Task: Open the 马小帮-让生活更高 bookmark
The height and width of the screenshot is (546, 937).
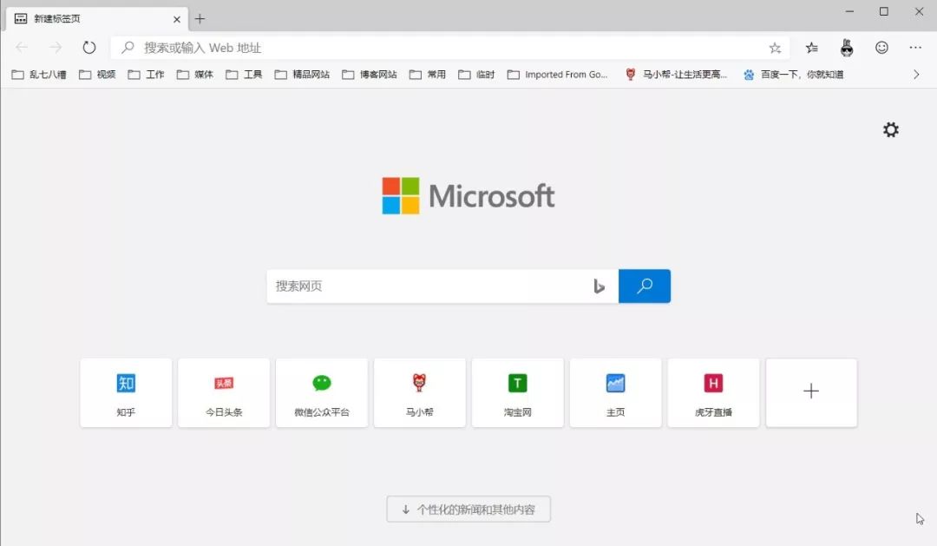Action: click(x=676, y=75)
